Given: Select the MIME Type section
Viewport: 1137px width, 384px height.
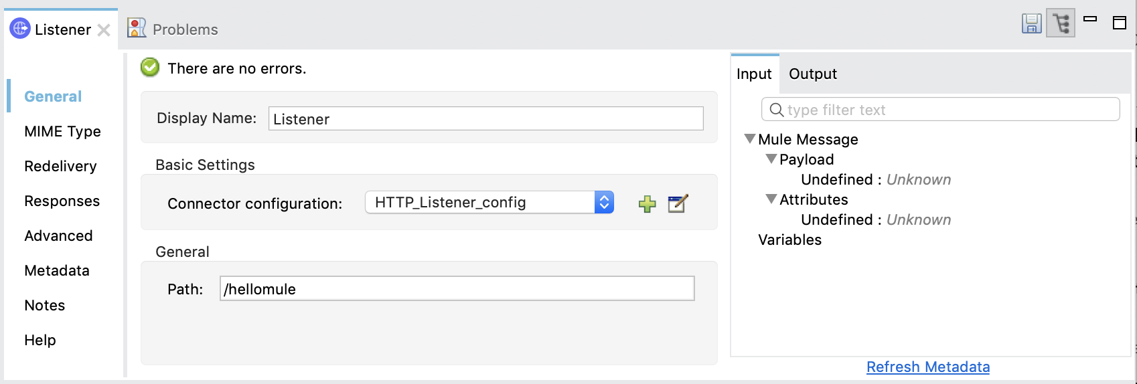Looking at the screenshot, I should click(x=62, y=131).
